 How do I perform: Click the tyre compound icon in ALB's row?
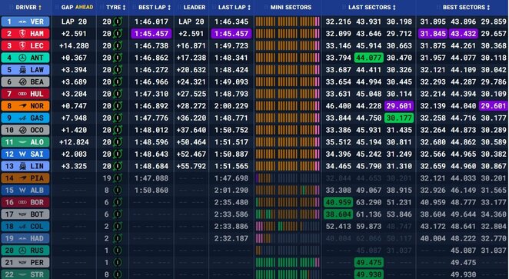click(x=118, y=190)
